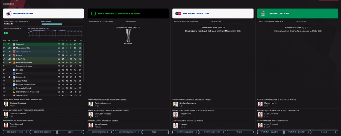The height and width of the screenshot is (136, 341).
Task: Open Aaron Cresswell portrait under Premier League assistman
Action: coord(6,125)
